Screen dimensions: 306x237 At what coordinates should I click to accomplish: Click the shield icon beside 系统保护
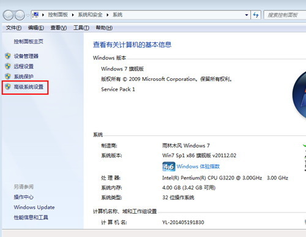(x=8, y=77)
